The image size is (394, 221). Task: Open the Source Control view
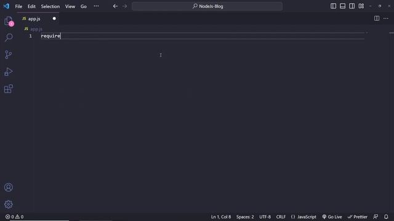9,55
